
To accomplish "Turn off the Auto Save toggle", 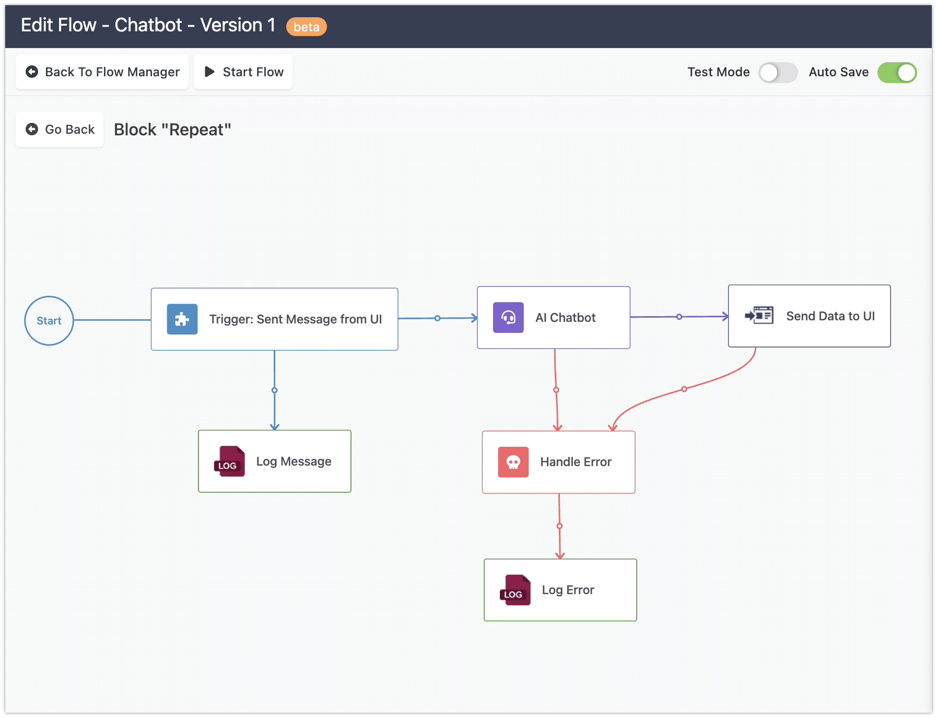I will point(897,73).
